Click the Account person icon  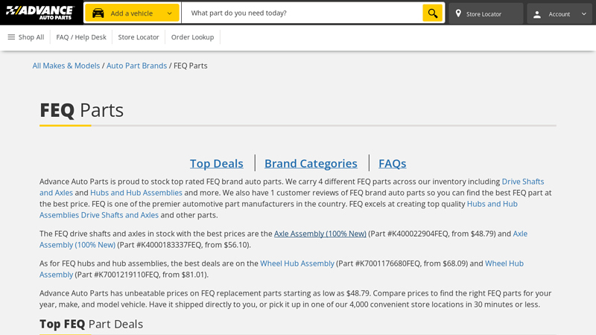[x=537, y=14]
